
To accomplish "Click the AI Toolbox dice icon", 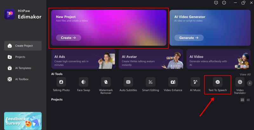I will (10, 79).
